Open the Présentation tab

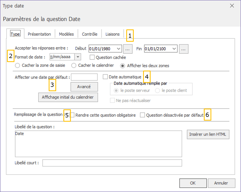click(39, 34)
